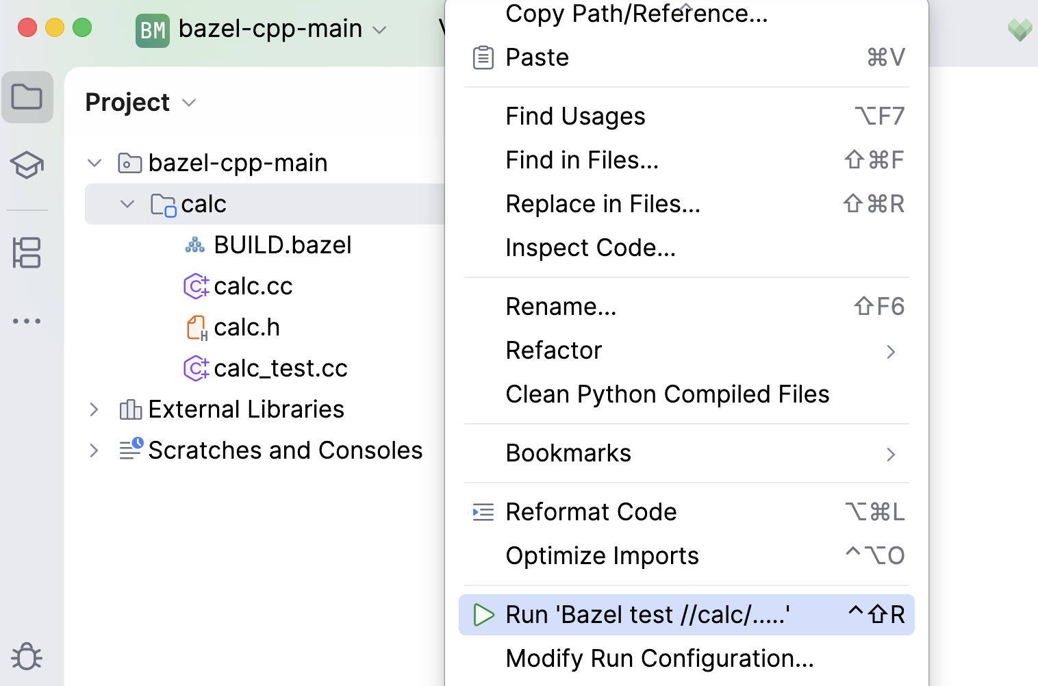Expand Scratches and Consoles node
This screenshot has width=1038, height=686.
tap(94, 450)
